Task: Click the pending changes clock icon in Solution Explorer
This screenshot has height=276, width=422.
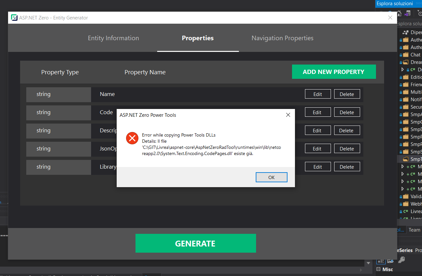Action: [420, 14]
